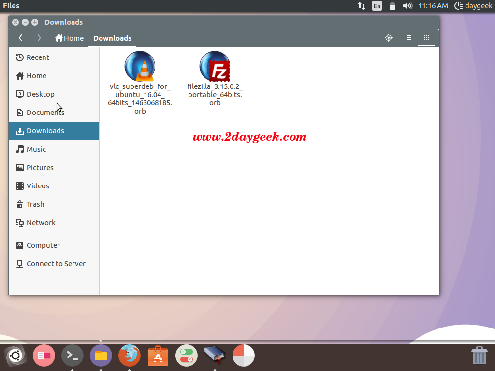
Task: Click Connect to Server in sidebar
Action: [x=54, y=264]
